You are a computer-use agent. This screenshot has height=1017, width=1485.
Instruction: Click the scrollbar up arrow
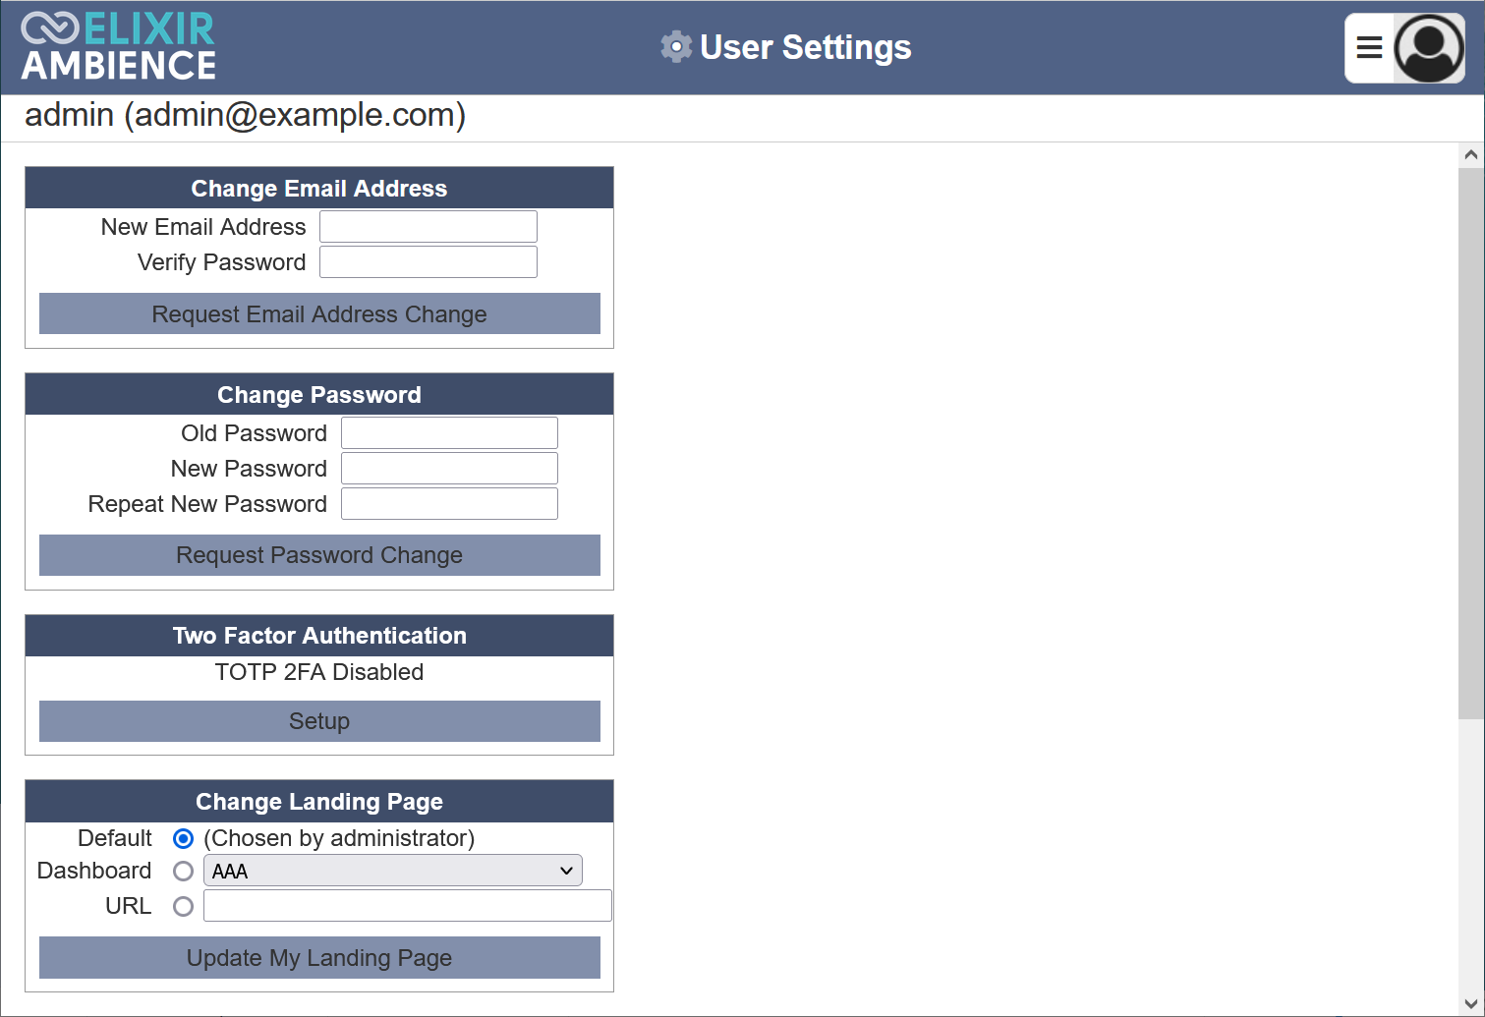[x=1470, y=155]
